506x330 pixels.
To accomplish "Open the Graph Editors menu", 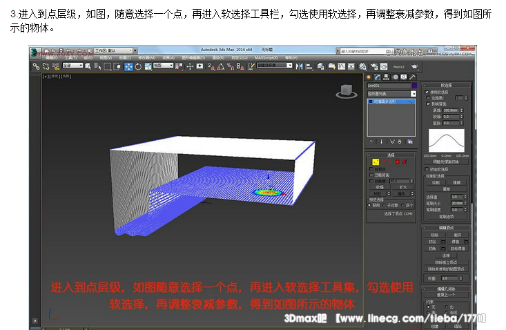I will (x=193, y=58).
